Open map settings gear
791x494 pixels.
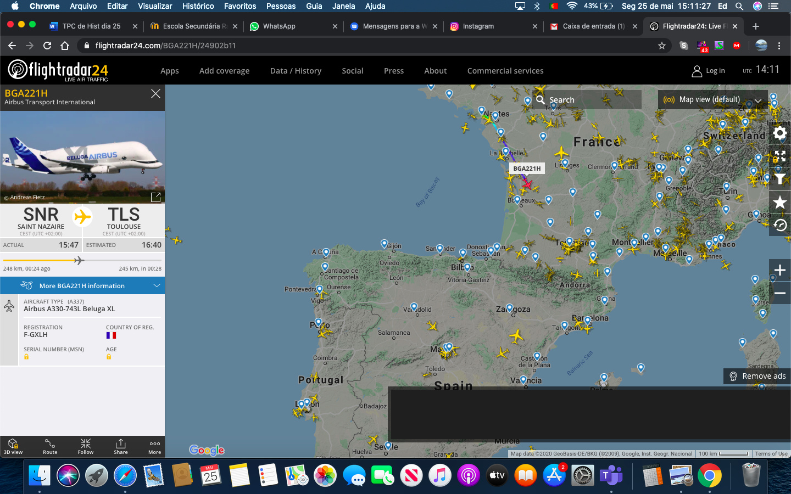pos(779,133)
